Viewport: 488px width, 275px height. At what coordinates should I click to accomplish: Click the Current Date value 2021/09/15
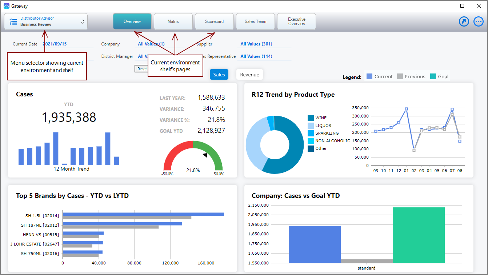pyautogui.click(x=55, y=44)
